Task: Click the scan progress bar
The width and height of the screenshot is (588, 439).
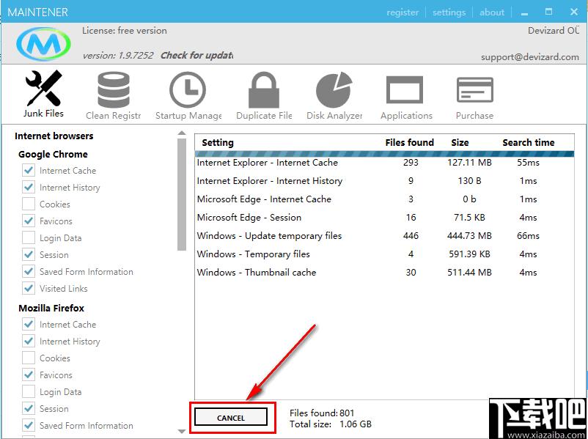Action: coord(384,154)
